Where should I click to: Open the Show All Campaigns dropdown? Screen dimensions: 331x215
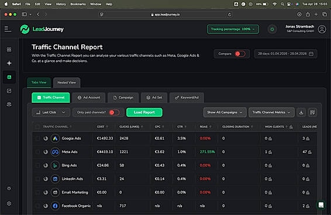click(x=225, y=112)
